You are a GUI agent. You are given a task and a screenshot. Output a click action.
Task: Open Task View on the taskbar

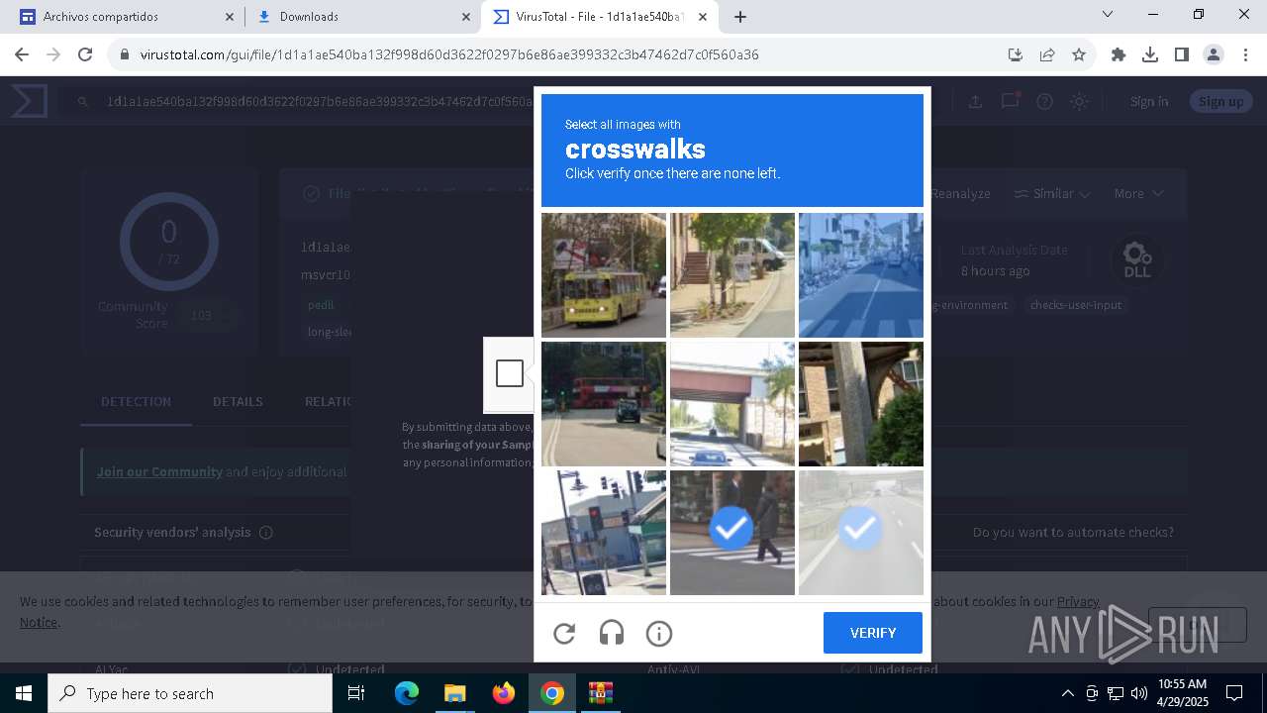(357, 693)
